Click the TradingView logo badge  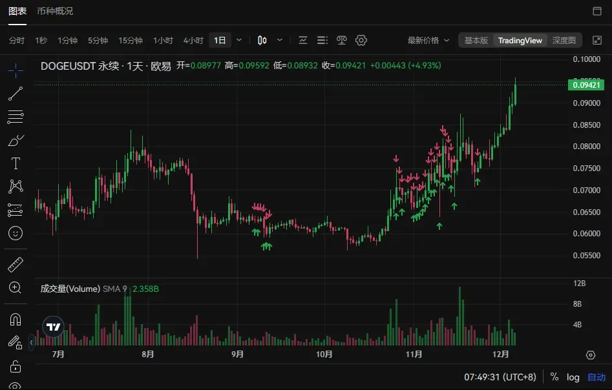click(53, 327)
